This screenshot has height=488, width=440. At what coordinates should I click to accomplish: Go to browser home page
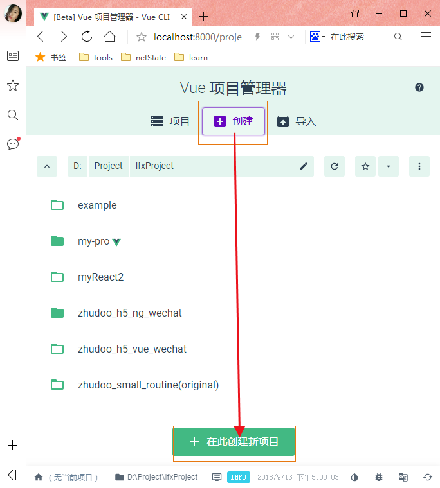coord(109,37)
